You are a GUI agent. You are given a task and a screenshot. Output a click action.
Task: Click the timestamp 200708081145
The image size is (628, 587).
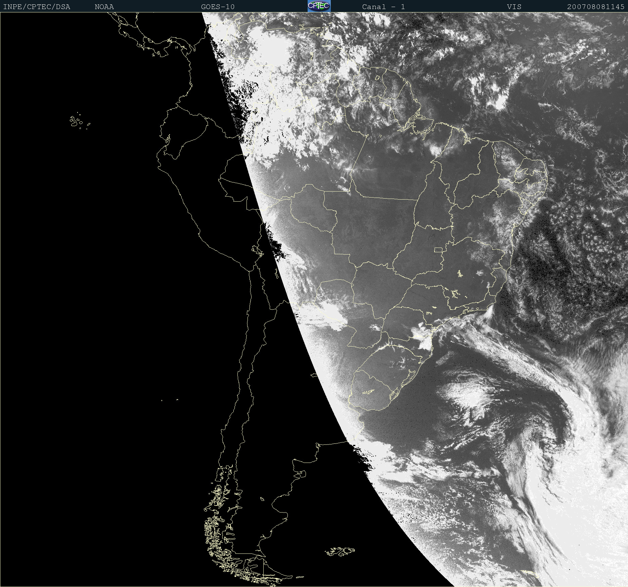[596, 7]
